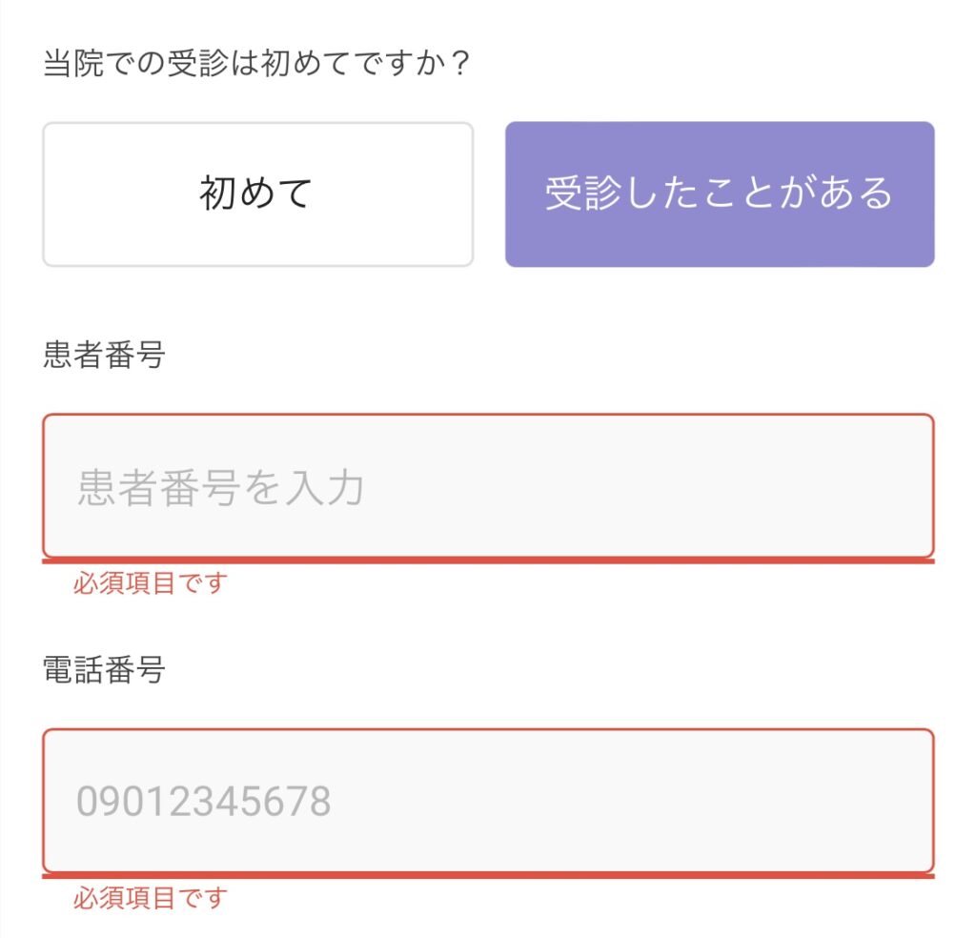Focus the field with placeholder 09012345678
976x938 pixels.
[x=488, y=801]
